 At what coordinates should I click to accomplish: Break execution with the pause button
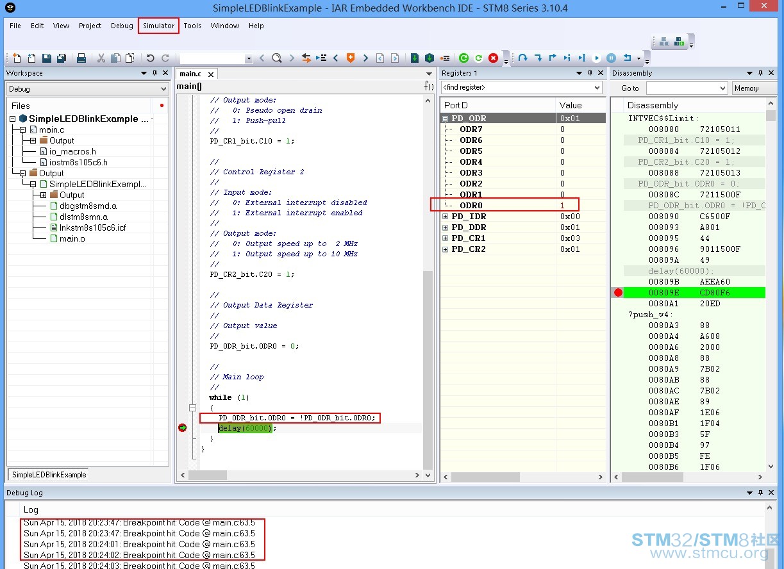click(x=612, y=58)
